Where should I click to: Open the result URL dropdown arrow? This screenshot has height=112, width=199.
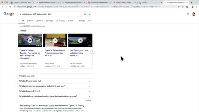coord(84,108)
